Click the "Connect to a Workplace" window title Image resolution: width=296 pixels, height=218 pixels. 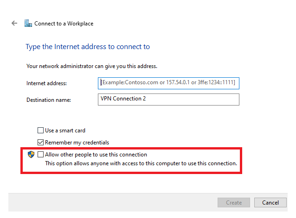point(64,24)
